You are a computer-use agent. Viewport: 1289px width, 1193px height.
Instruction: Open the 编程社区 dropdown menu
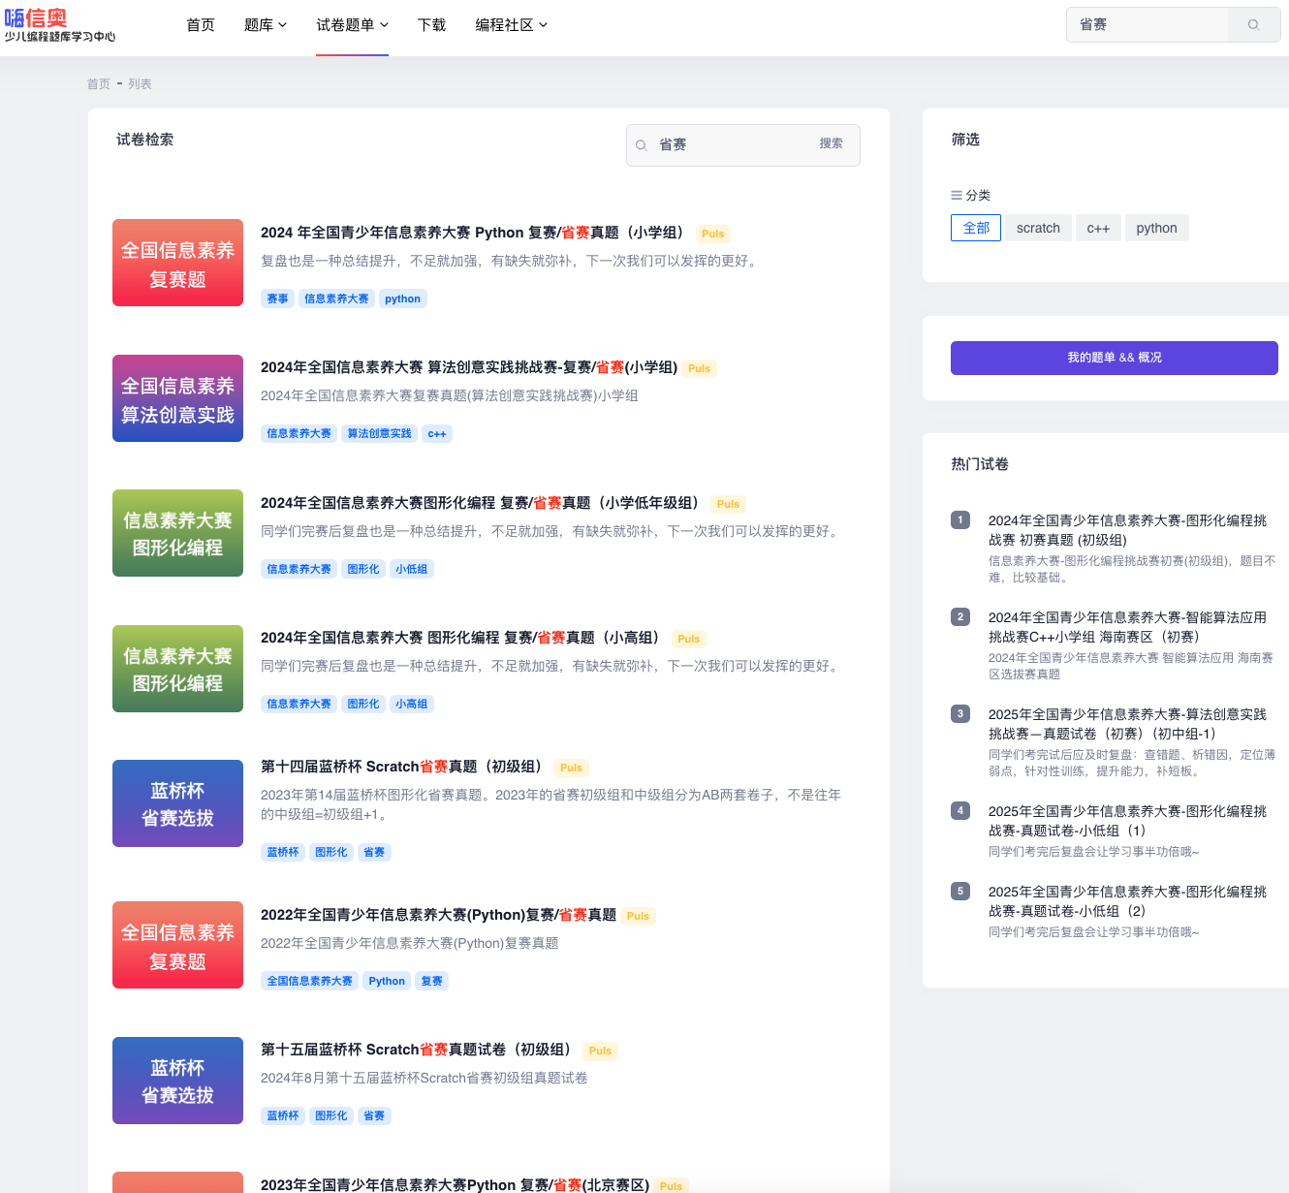(511, 25)
